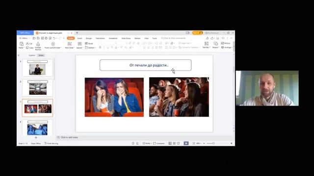
Task: Start slideshow with status bar play button
Action: 186,143
